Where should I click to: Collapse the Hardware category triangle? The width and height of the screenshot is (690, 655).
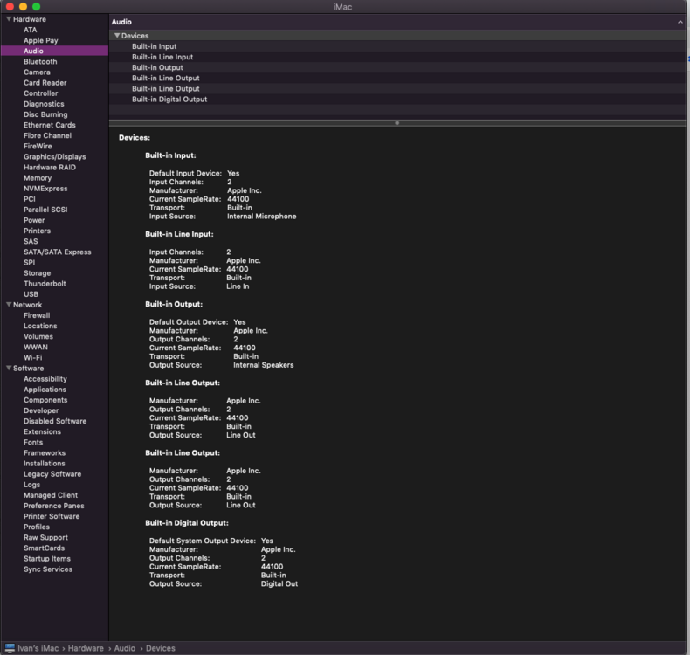coord(8,19)
